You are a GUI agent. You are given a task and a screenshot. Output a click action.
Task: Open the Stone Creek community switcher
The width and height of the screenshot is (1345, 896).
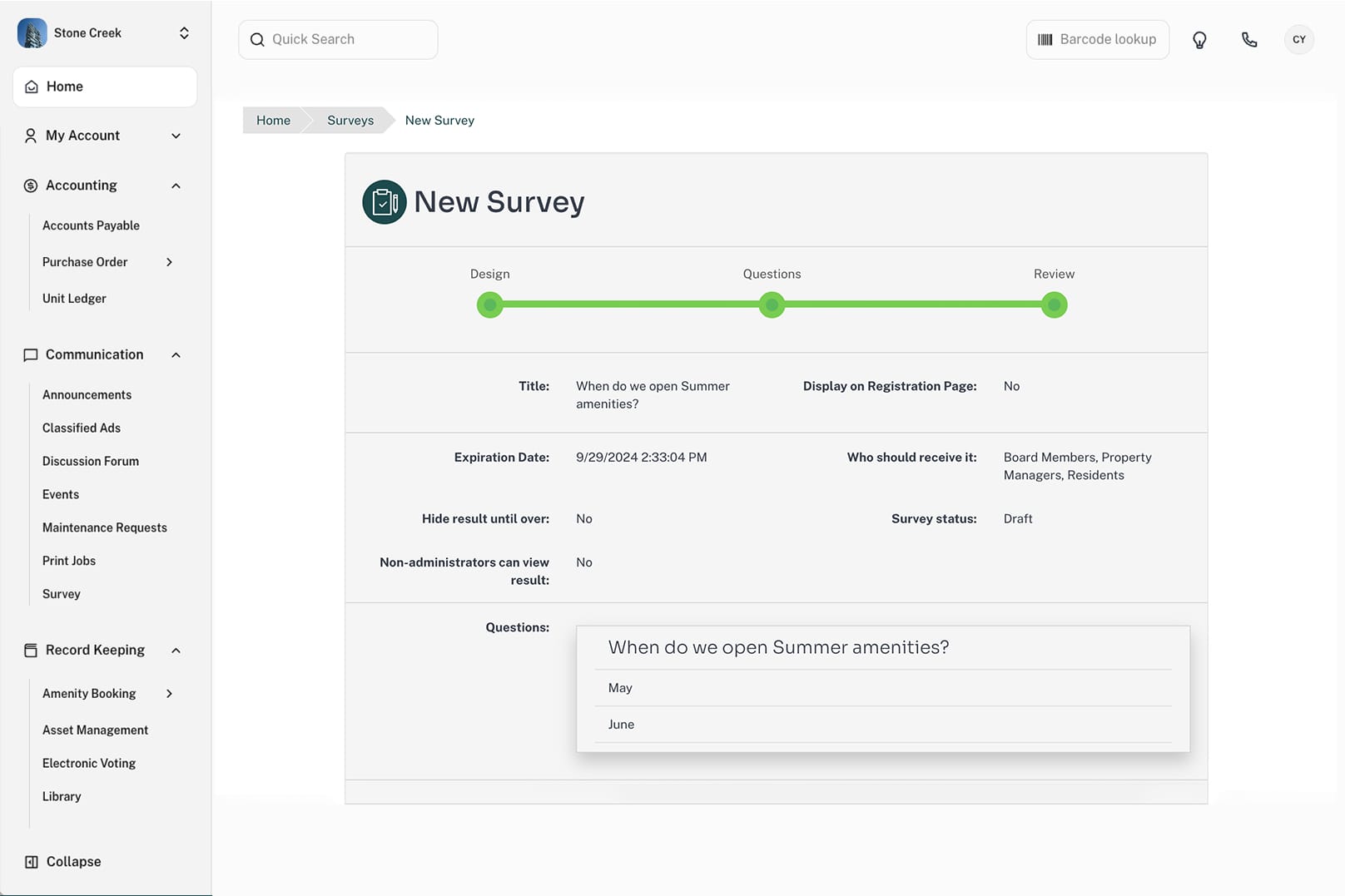(104, 33)
